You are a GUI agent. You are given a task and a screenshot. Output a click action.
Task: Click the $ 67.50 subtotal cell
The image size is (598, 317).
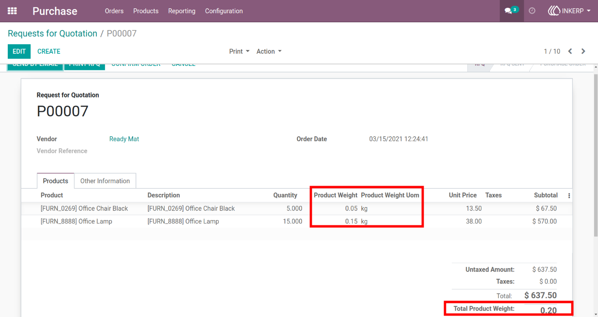tap(546, 208)
